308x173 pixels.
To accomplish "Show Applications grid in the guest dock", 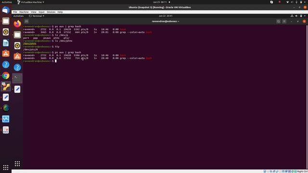I will click(17, 164).
